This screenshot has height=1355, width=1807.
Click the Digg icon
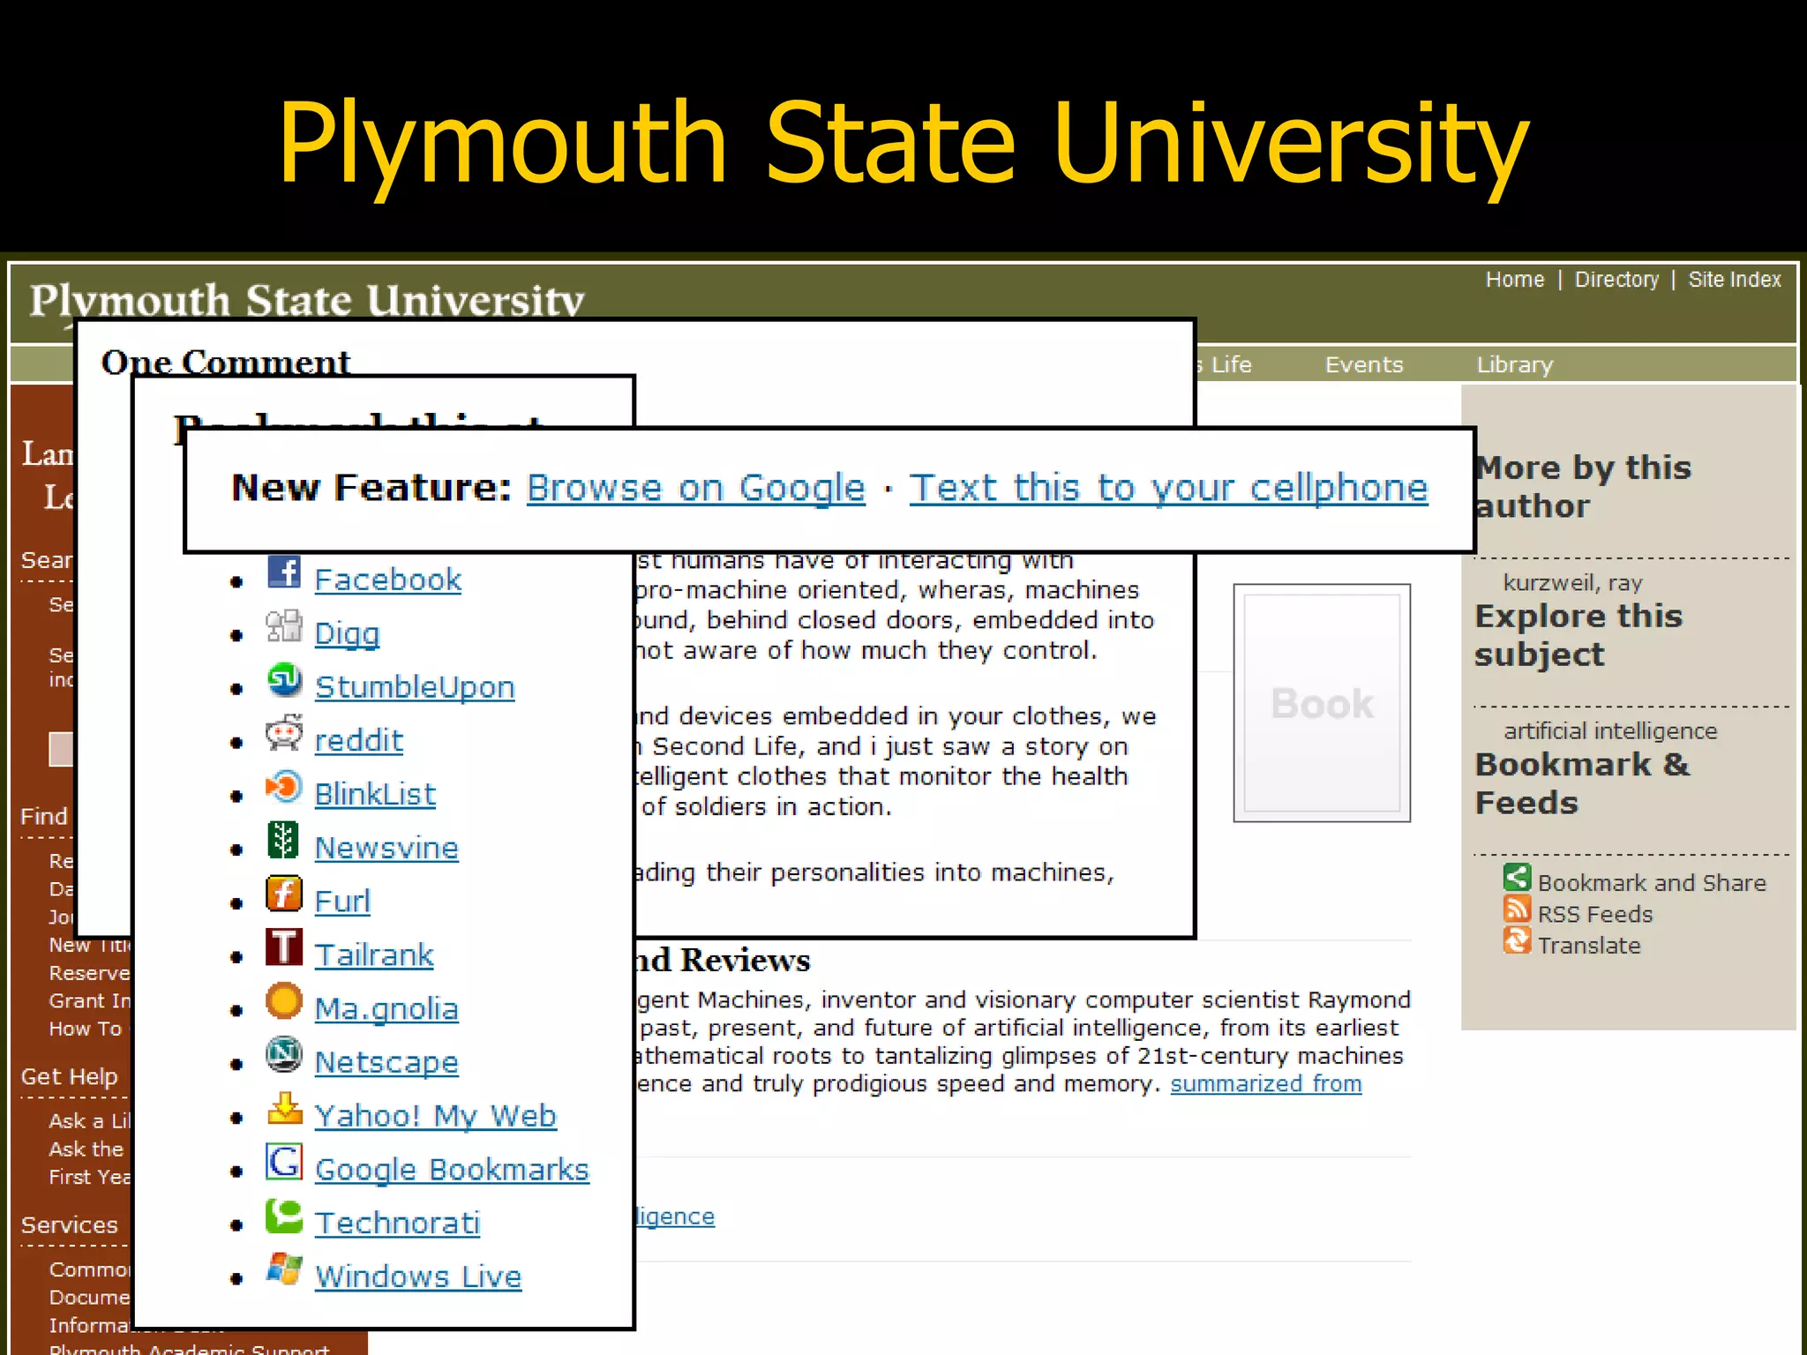pyautogui.click(x=284, y=626)
